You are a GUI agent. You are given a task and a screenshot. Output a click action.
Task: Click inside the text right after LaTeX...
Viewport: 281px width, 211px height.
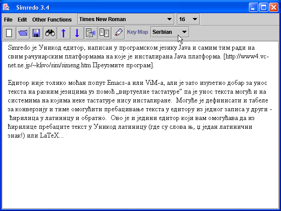(x=64, y=136)
